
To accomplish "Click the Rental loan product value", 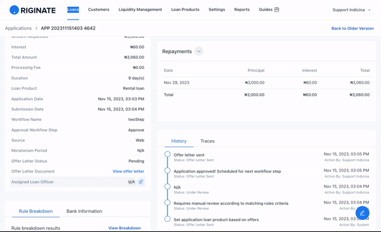I will click(133, 88).
